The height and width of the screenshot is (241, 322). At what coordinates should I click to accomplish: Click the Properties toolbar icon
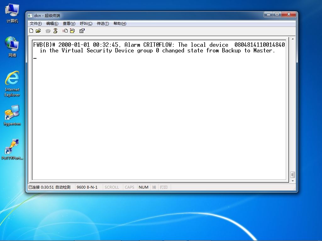(82, 31)
